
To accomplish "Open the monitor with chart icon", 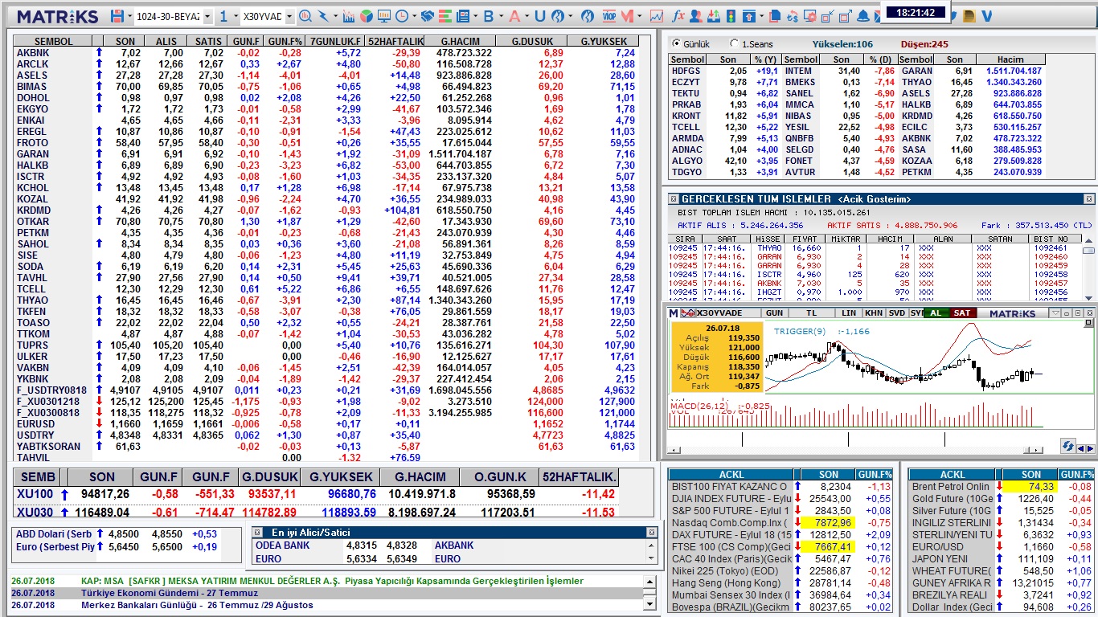I will [383, 16].
